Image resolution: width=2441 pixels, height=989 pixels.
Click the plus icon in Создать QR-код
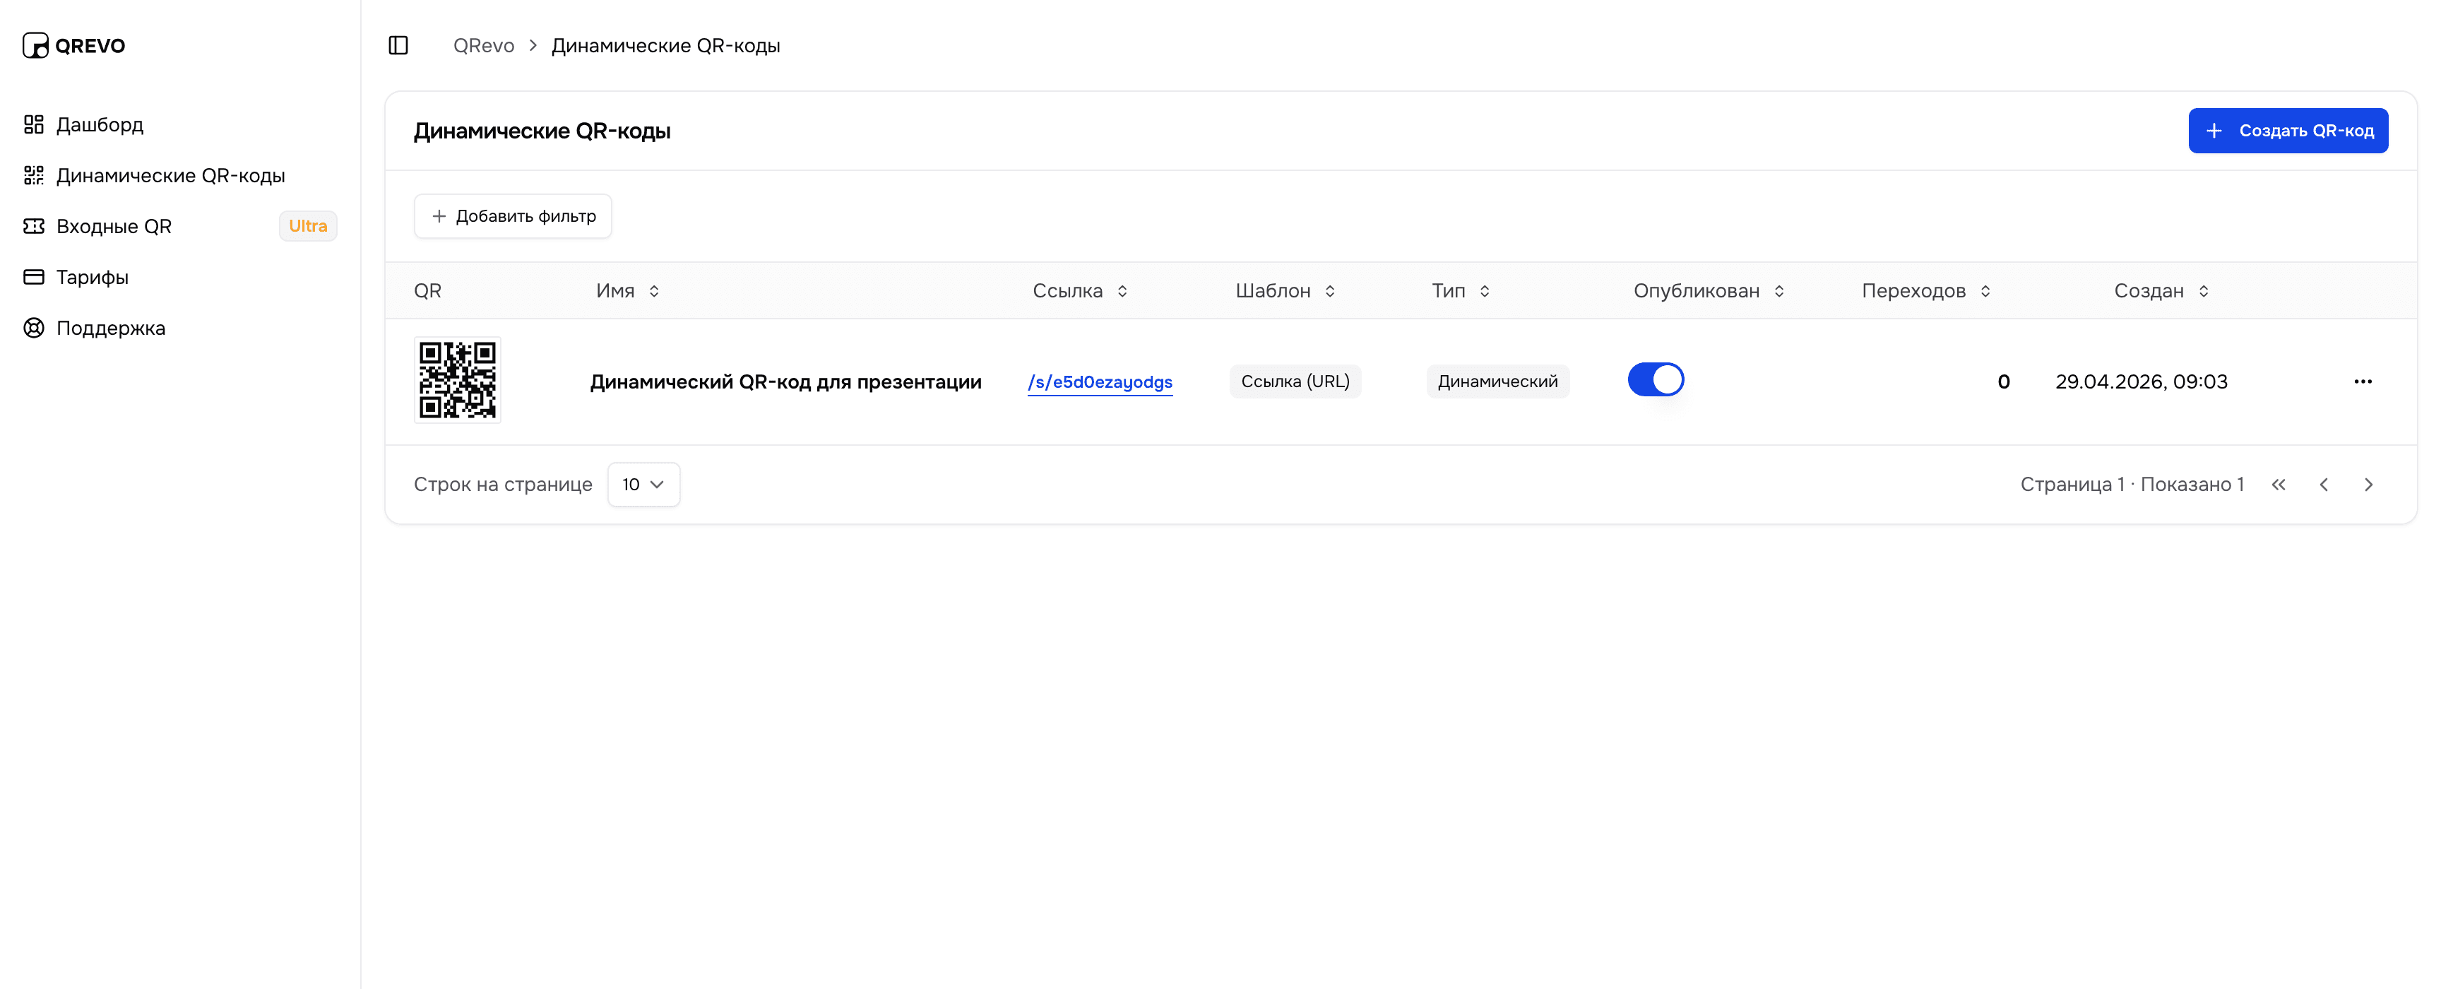tap(2214, 131)
